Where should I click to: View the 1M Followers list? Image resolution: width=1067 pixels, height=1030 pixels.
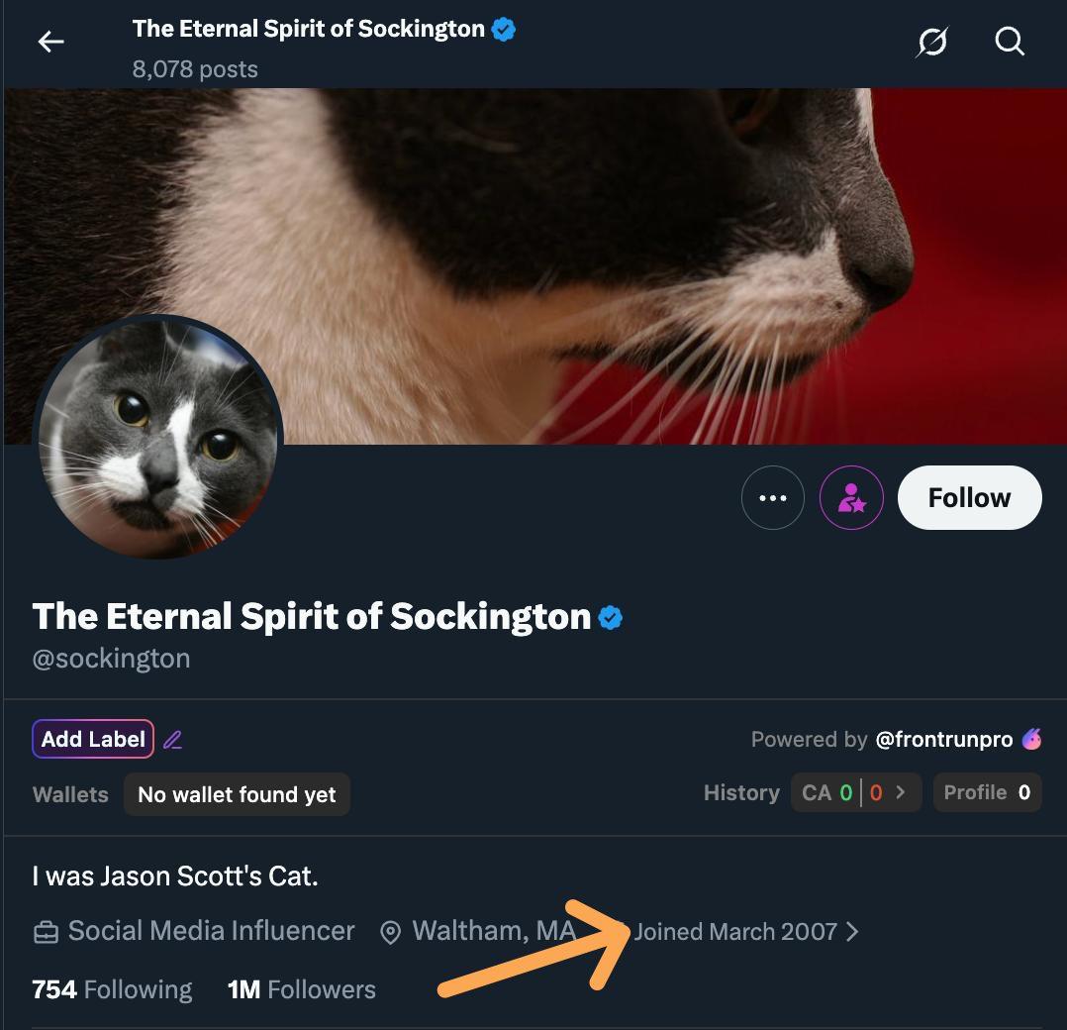[301, 989]
